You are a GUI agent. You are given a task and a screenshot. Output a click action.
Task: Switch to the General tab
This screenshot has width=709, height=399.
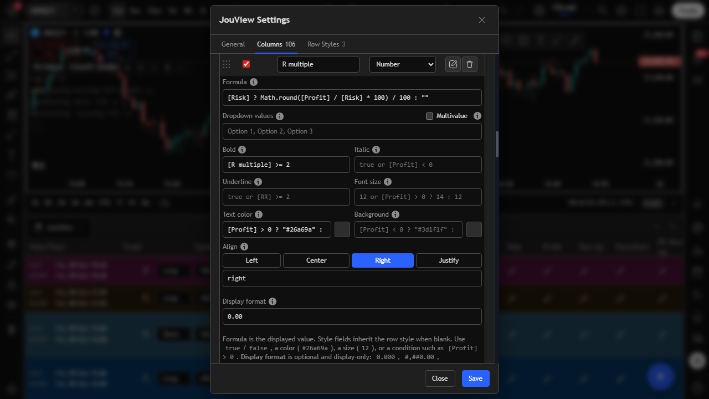[x=233, y=44]
